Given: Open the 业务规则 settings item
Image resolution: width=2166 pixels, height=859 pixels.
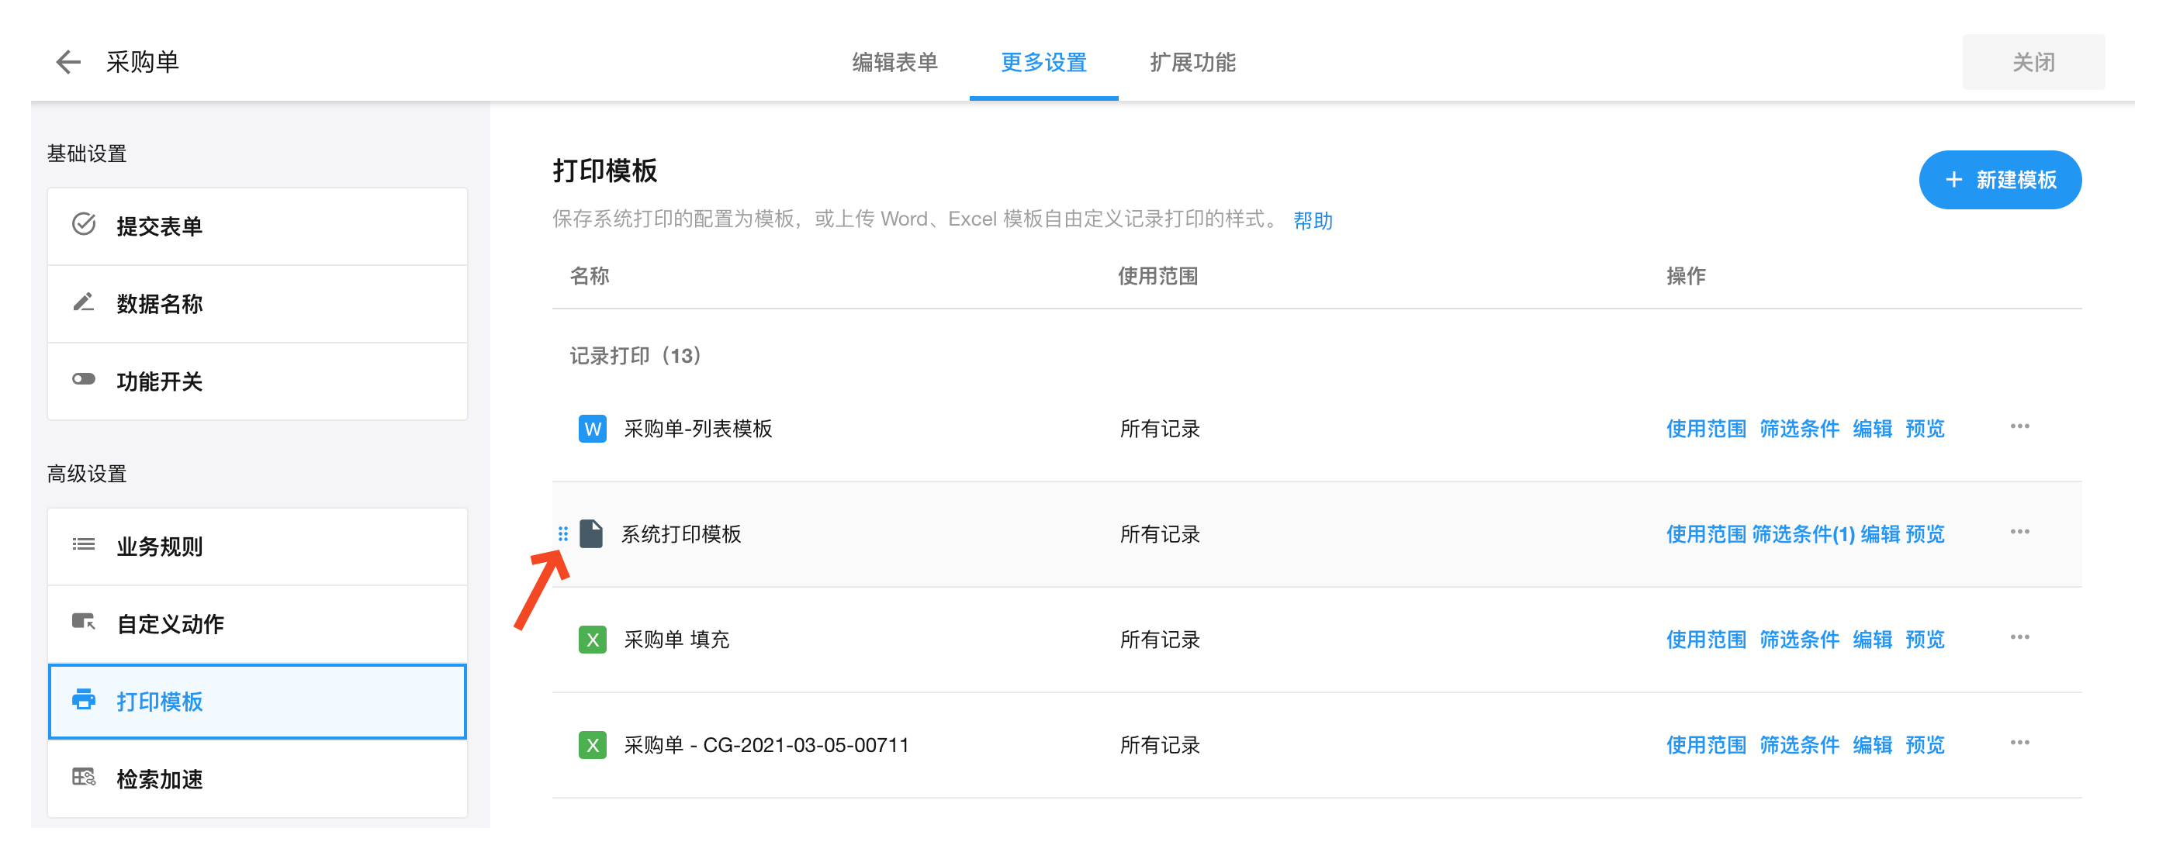Looking at the screenshot, I should (x=258, y=547).
